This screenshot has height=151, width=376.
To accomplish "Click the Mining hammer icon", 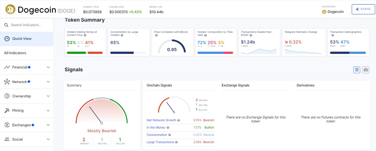I will 7,111.
